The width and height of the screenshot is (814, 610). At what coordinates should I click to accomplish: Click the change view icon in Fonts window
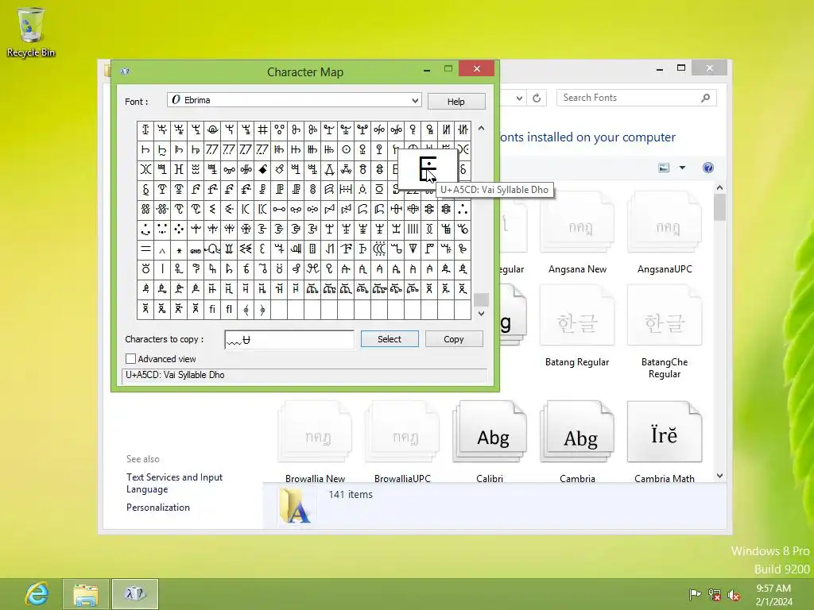tap(664, 168)
